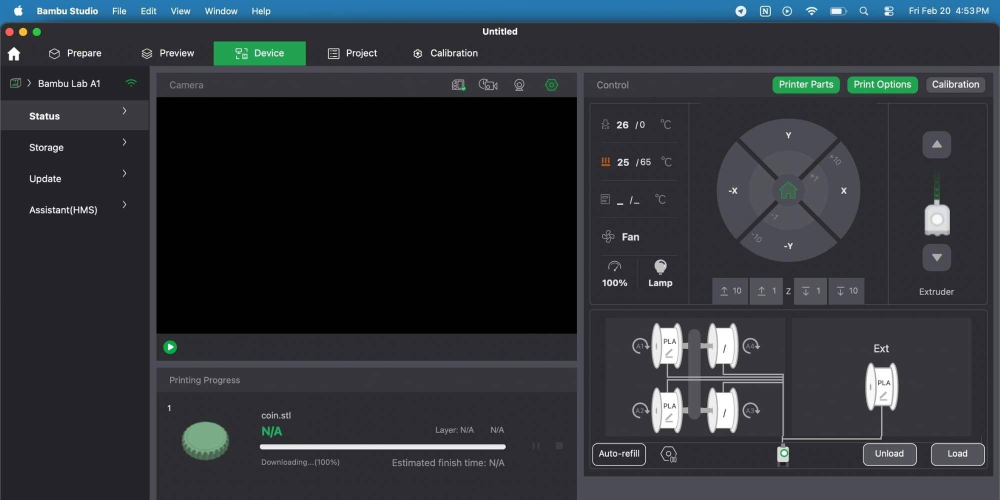The image size is (1000, 500).
Task: Select empty AMS slot A3 spool
Action: coord(723,410)
